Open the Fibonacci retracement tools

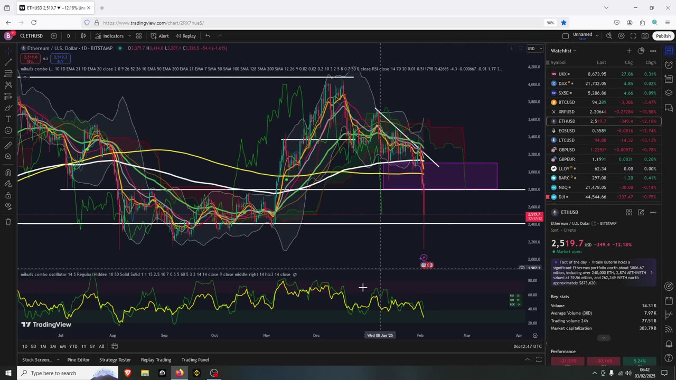[x=8, y=73]
